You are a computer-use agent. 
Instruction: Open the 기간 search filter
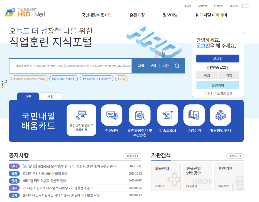point(166,66)
